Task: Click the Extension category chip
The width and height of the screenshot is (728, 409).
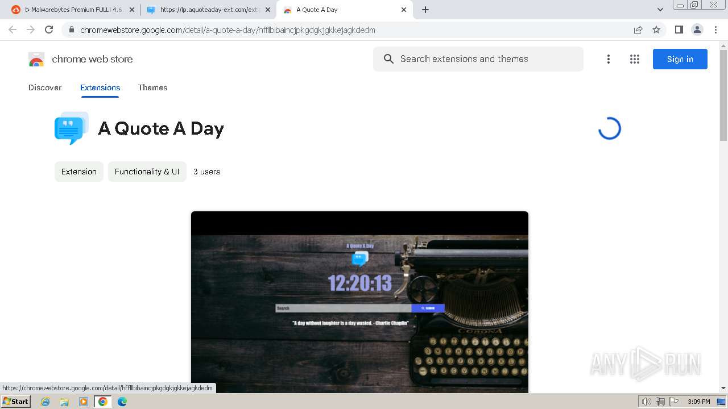Action: click(x=79, y=172)
